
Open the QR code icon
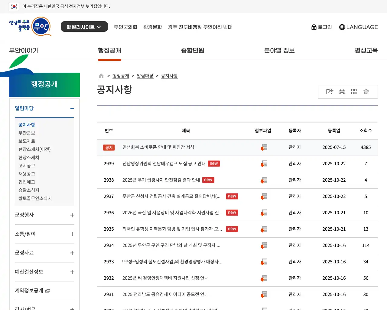tap(354, 91)
